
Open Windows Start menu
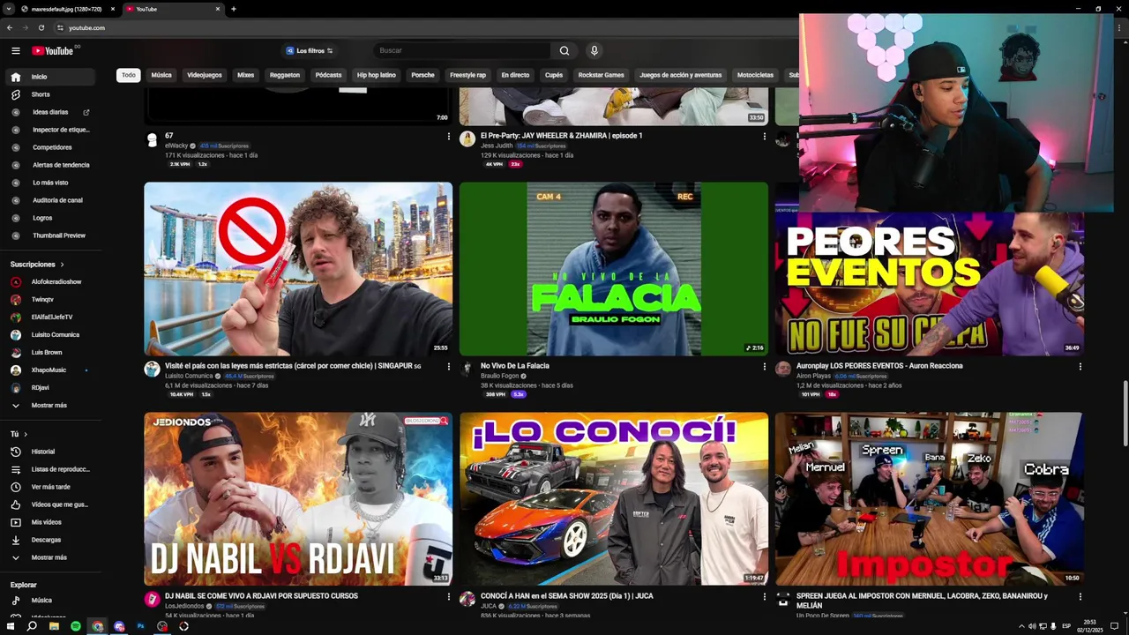(x=10, y=626)
